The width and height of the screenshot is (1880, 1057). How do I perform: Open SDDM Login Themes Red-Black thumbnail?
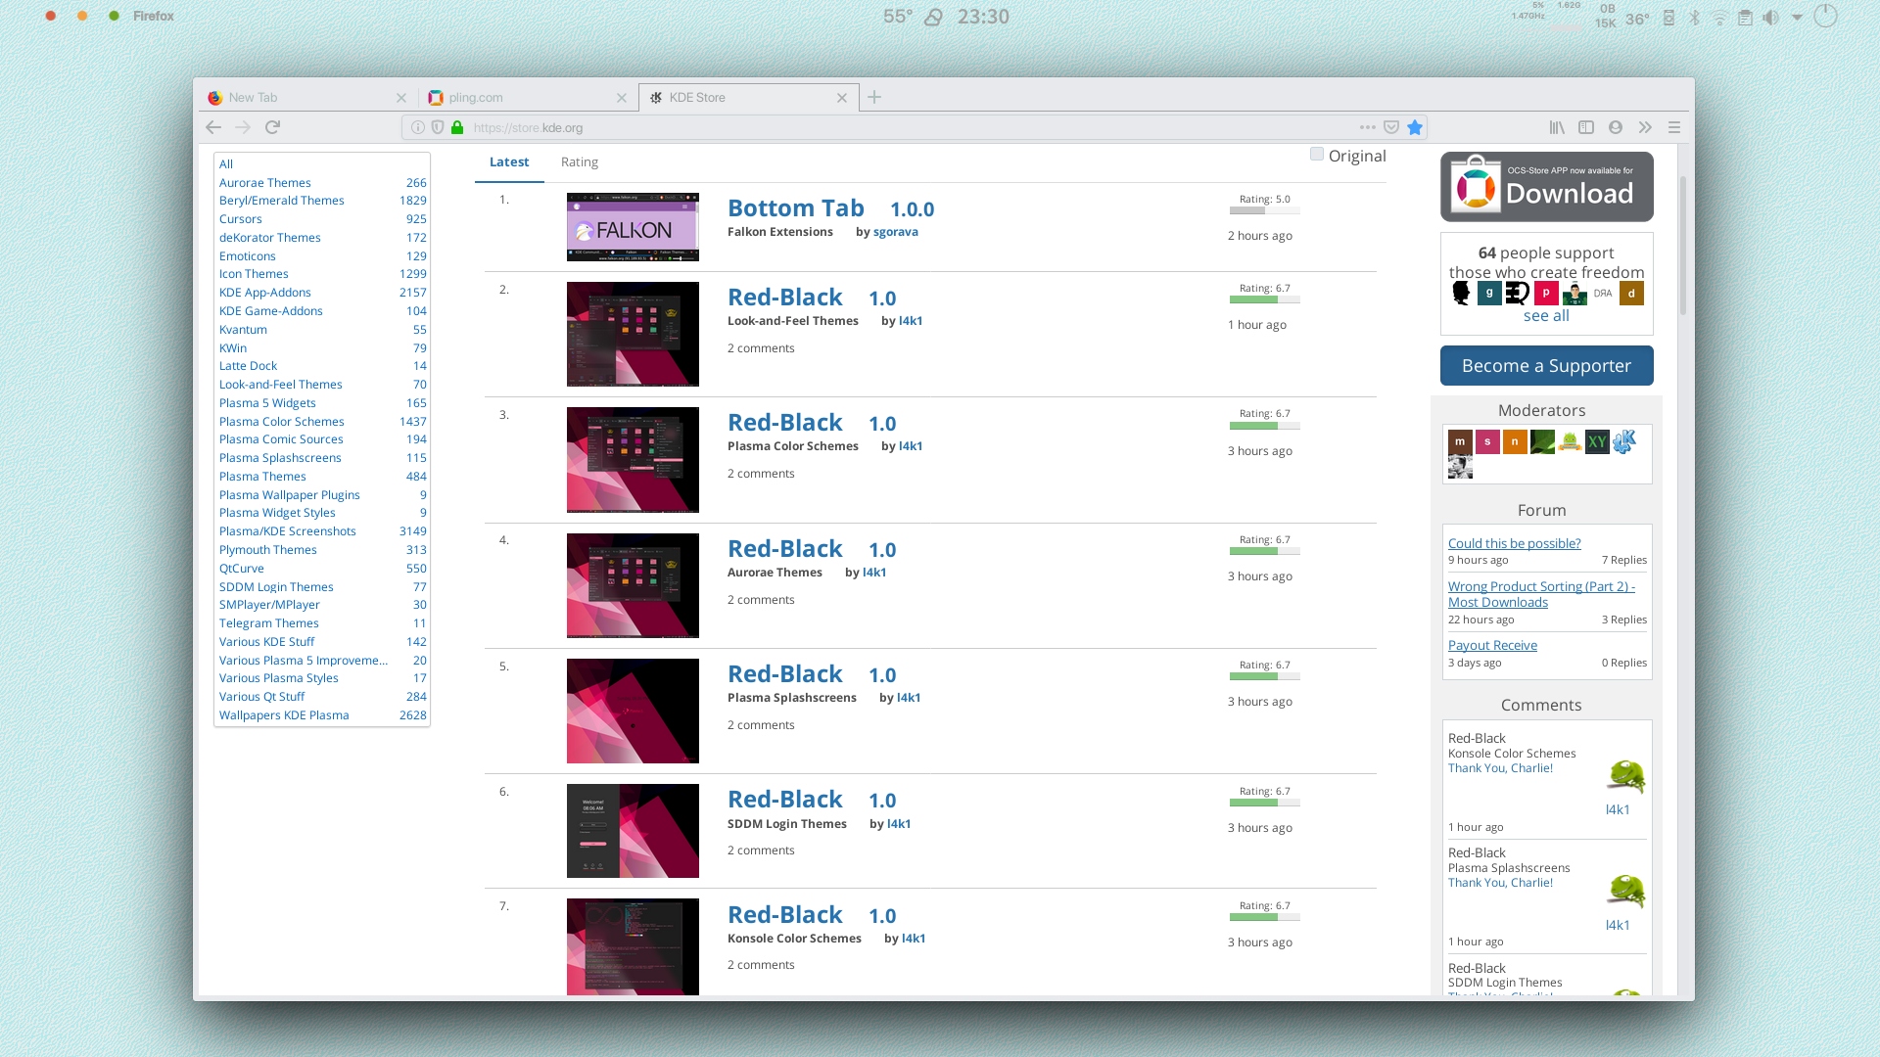(x=633, y=831)
